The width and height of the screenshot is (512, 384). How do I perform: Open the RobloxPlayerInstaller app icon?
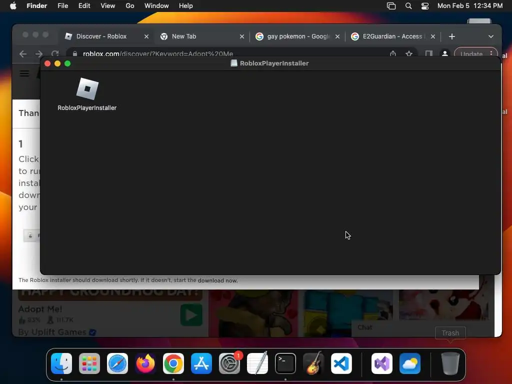(x=87, y=89)
